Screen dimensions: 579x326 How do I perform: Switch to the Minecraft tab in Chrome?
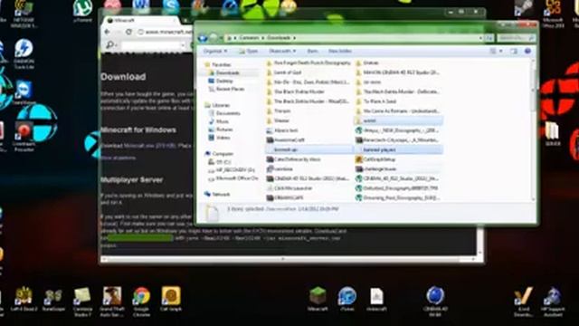(140, 20)
